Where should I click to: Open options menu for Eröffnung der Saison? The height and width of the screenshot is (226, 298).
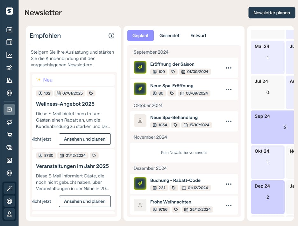click(228, 68)
